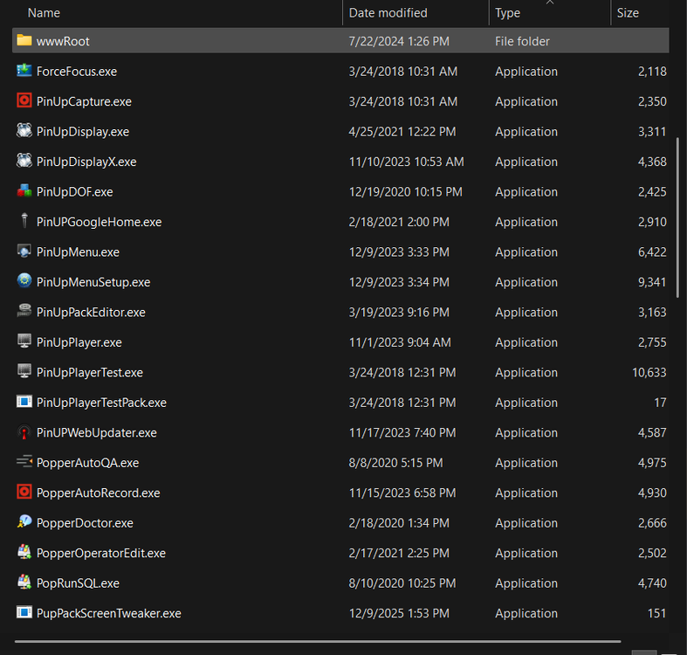Image resolution: width=687 pixels, height=655 pixels.
Task: Click the PinUpDOF.exe colored blocks icon
Action: click(24, 191)
